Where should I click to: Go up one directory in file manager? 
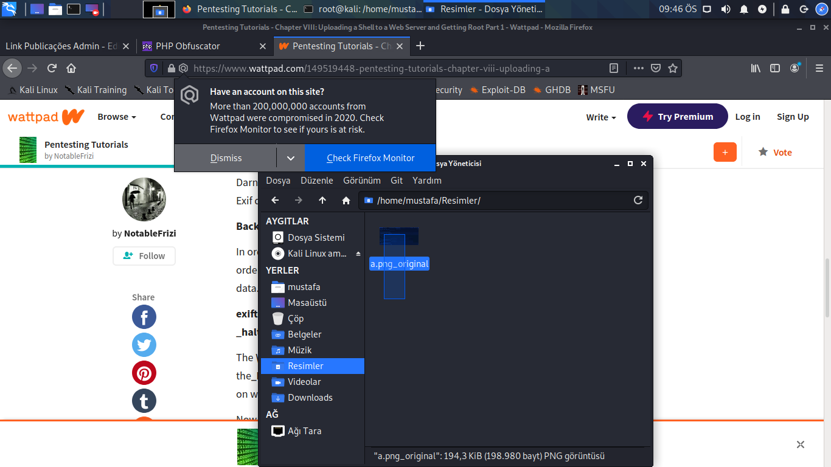pyautogui.click(x=322, y=201)
